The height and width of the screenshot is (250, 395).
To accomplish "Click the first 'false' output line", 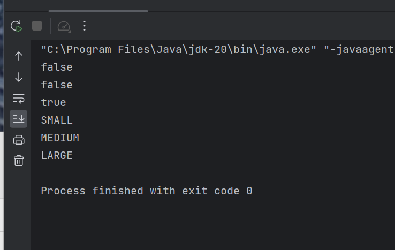I will tap(57, 67).
